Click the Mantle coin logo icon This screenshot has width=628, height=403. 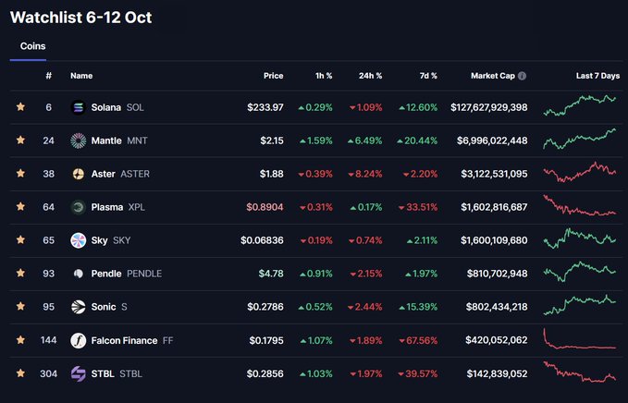click(78, 140)
